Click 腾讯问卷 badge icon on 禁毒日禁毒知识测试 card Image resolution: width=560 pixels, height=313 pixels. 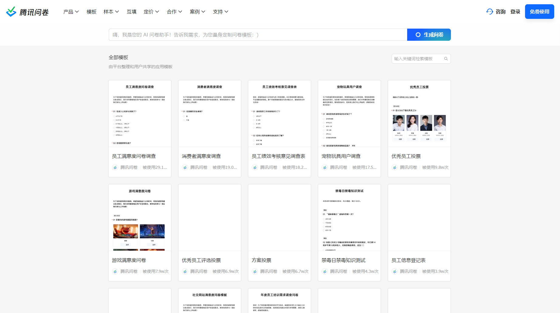tap(325, 271)
